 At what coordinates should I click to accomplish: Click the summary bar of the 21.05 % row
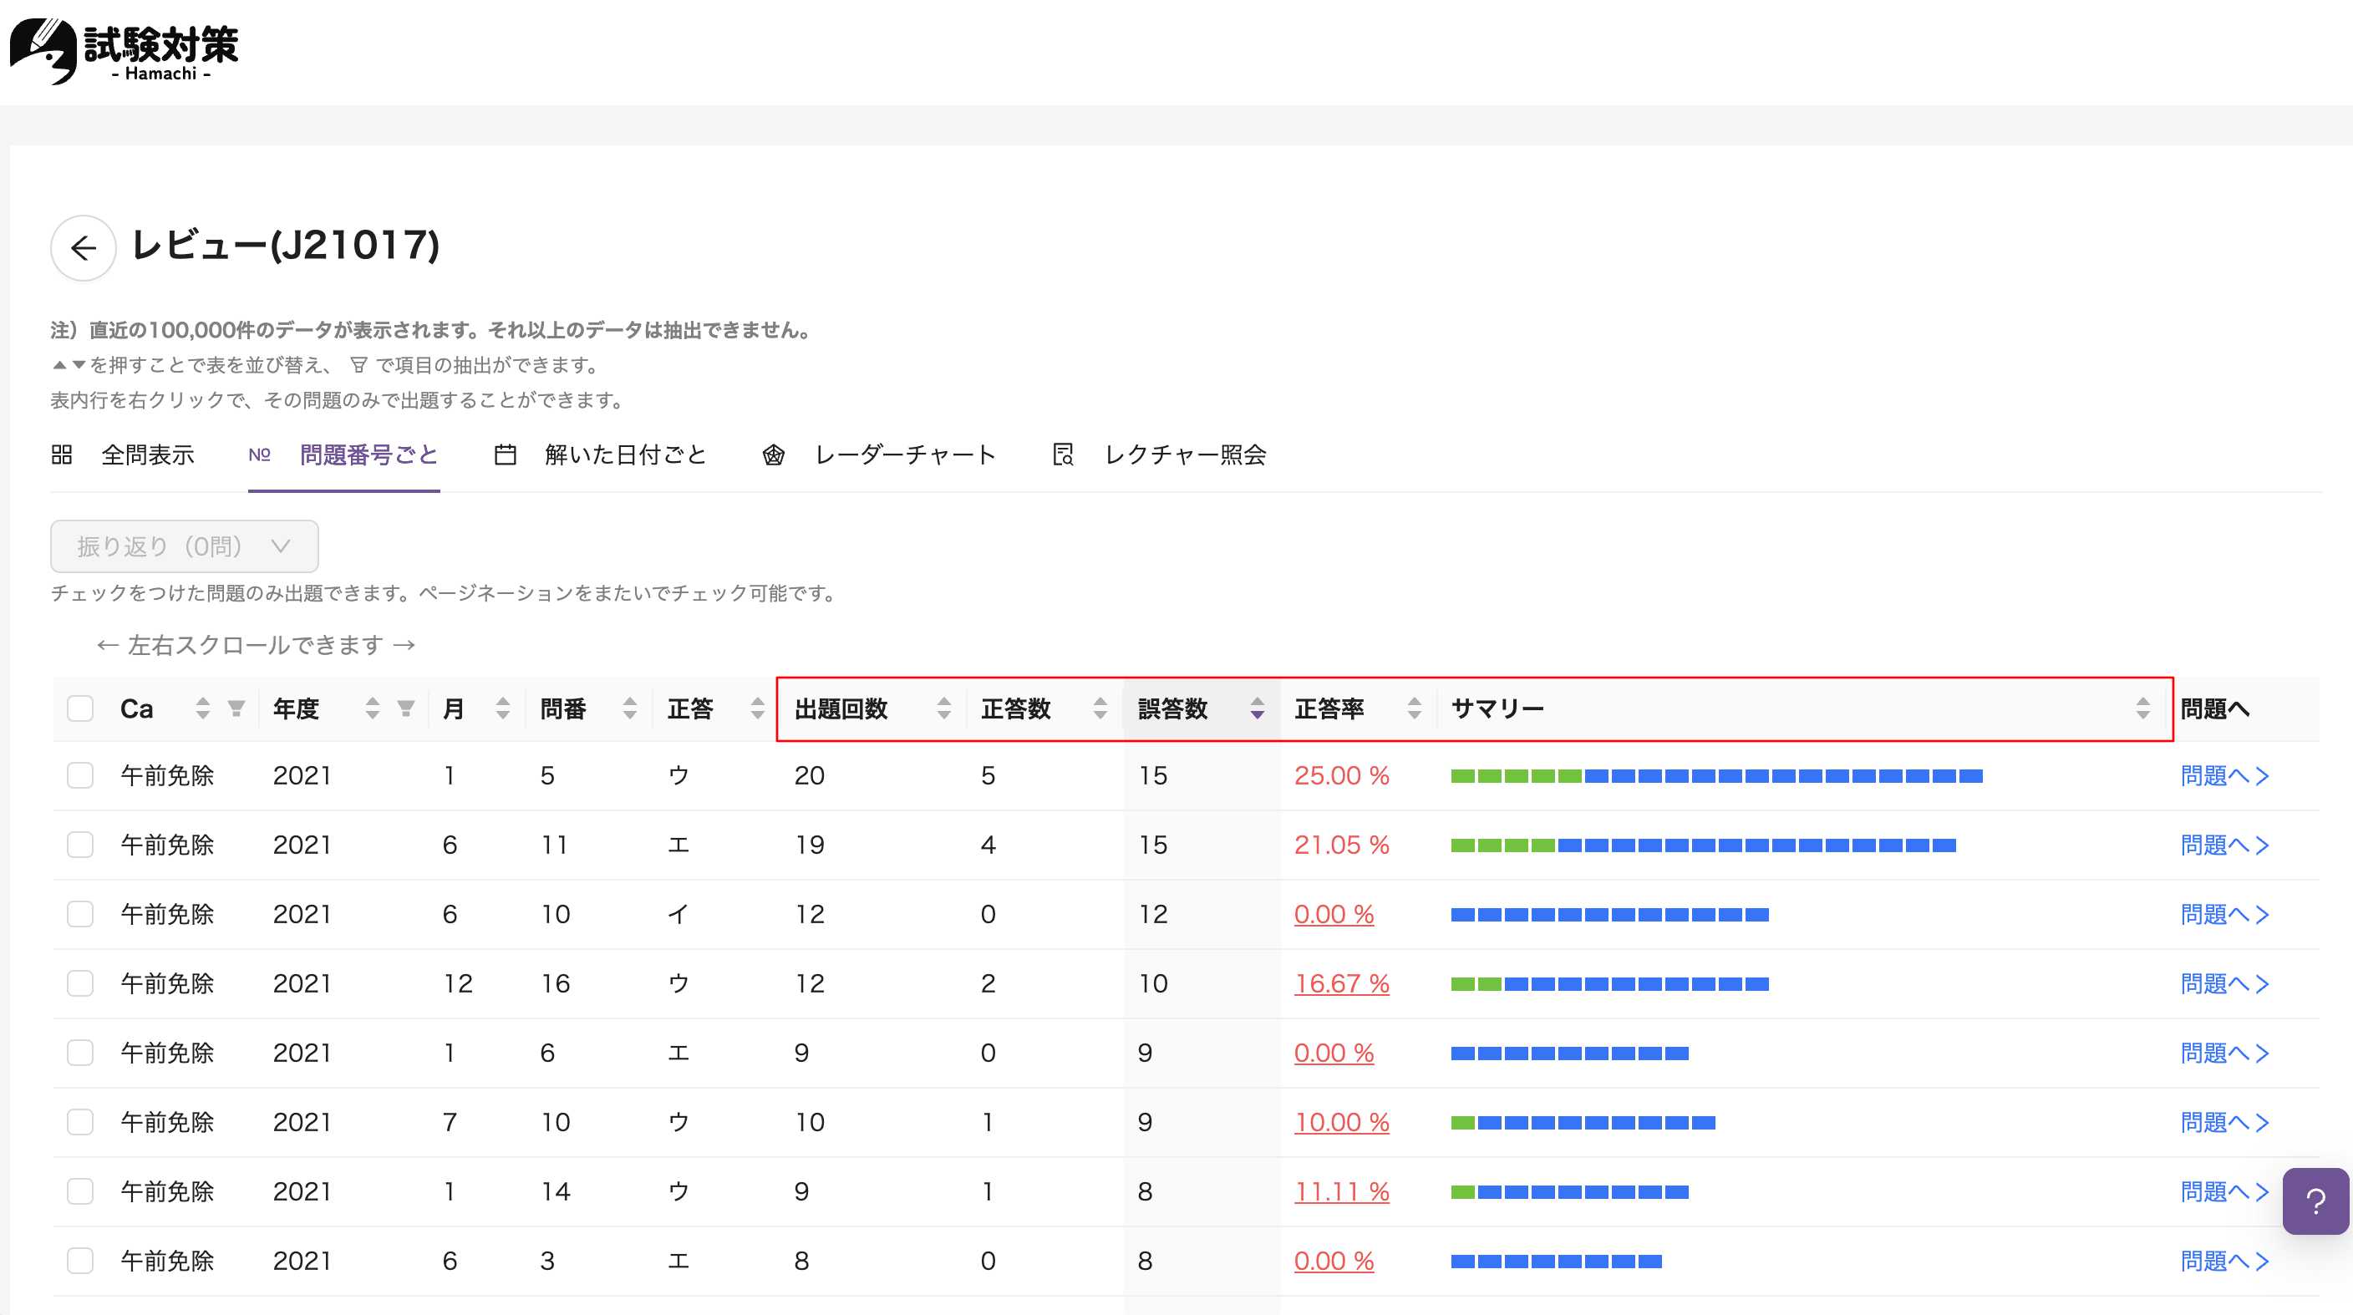pyautogui.click(x=1703, y=845)
